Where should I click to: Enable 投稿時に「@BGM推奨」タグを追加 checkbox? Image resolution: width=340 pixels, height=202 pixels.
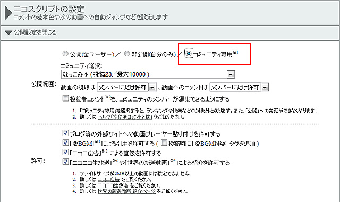164,142
